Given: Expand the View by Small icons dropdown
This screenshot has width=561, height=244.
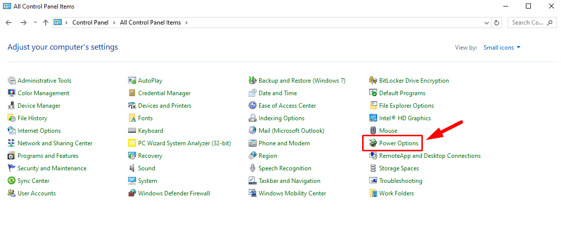Looking at the screenshot, I should click(x=502, y=48).
